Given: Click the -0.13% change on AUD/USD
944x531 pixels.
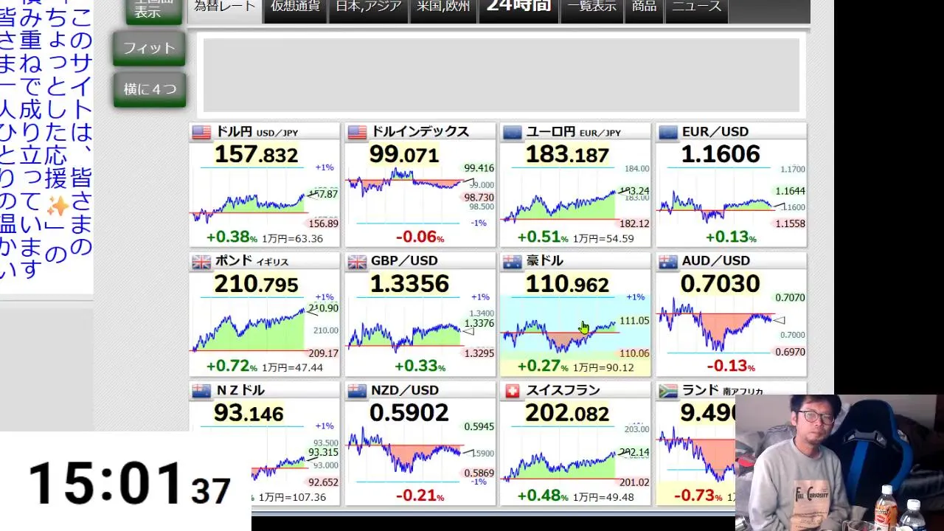Looking at the screenshot, I should pyautogui.click(x=731, y=367).
